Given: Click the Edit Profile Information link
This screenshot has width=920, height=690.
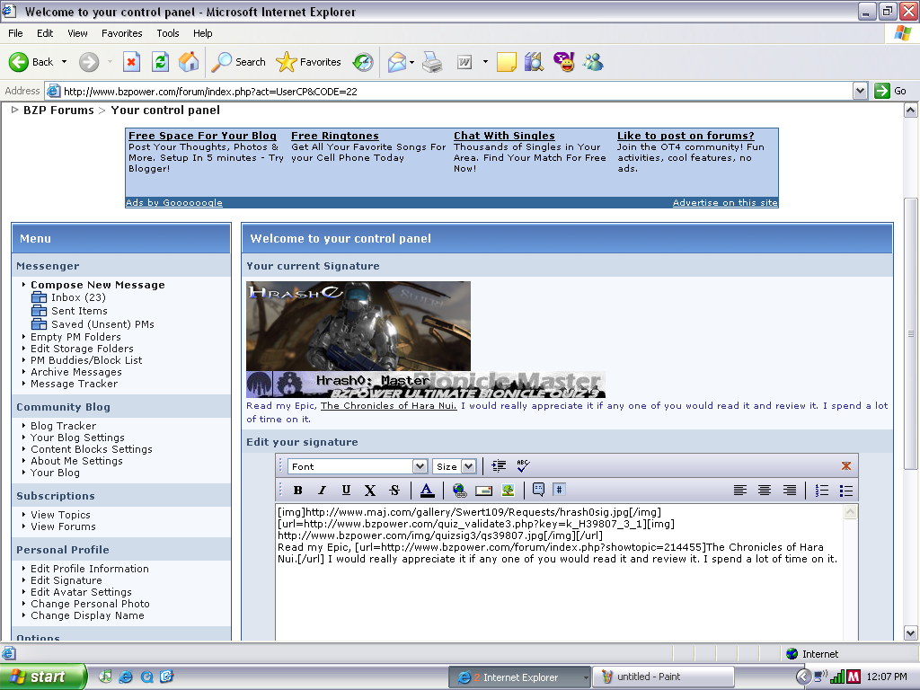Looking at the screenshot, I should [x=89, y=569].
